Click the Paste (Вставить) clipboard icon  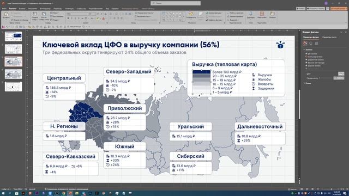[6, 14]
